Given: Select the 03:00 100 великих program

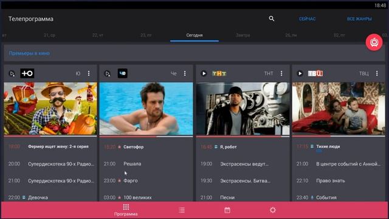Looking at the screenshot, I should (146, 197).
